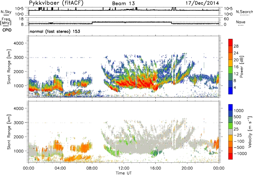
Task: Click the '500' label on Velocity colorbar
Action: (x=238, y=117)
